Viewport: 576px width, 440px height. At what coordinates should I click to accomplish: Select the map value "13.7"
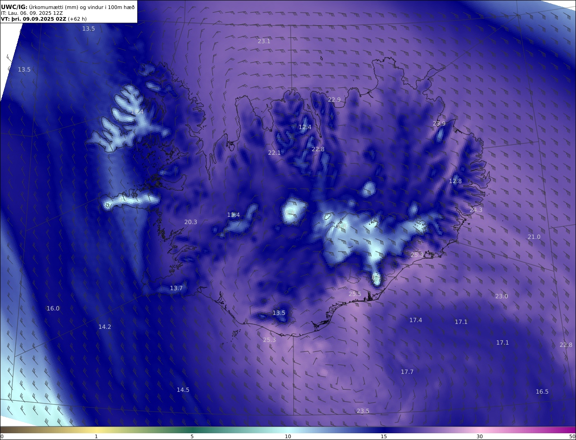[x=176, y=288]
